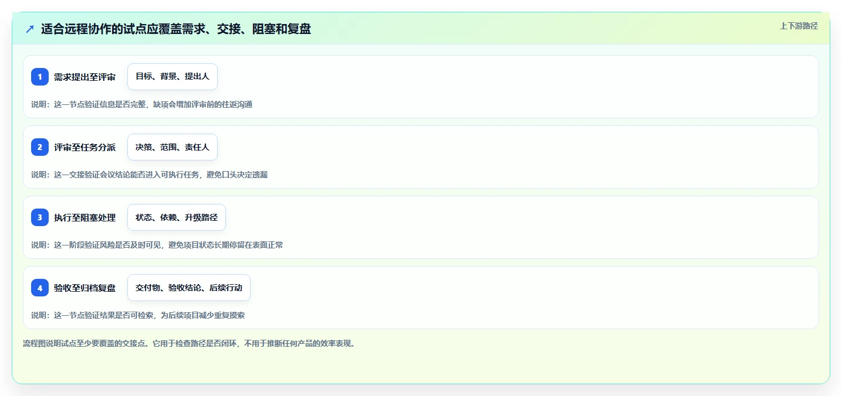This screenshot has width=842, height=396.
Task: Click the 评审至任务分派 step title
Action: tap(84, 147)
